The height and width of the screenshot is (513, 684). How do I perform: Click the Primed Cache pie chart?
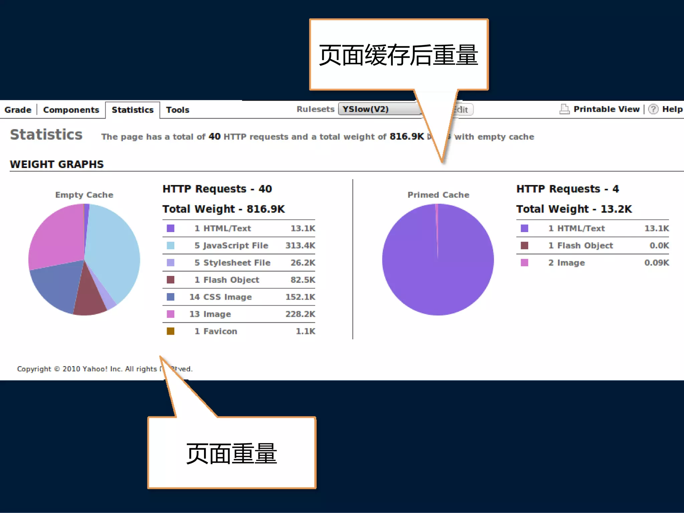(x=438, y=260)
